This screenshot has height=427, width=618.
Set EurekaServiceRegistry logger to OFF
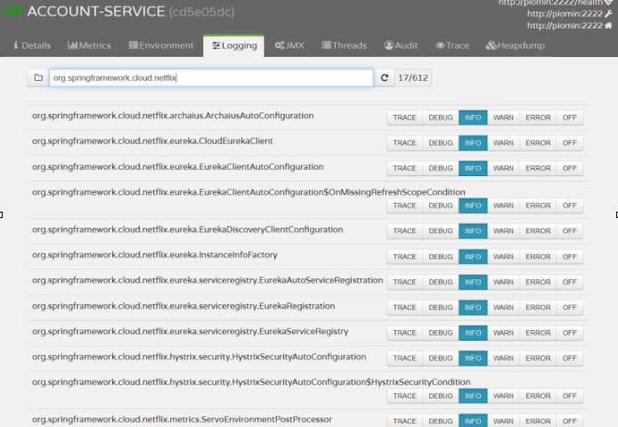pos(570,333)
